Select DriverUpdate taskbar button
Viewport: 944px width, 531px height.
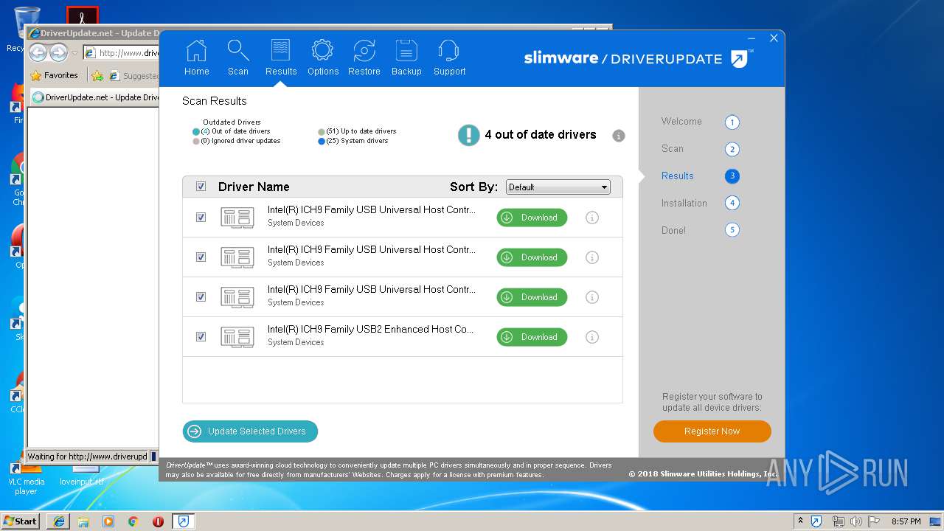(x=183, y=521)
